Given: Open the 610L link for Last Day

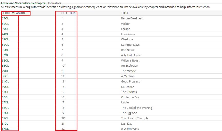Looking at the screenshot, I should [5, 124].
